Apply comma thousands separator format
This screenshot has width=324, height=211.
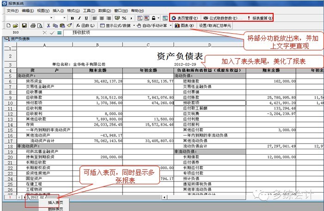131,18
